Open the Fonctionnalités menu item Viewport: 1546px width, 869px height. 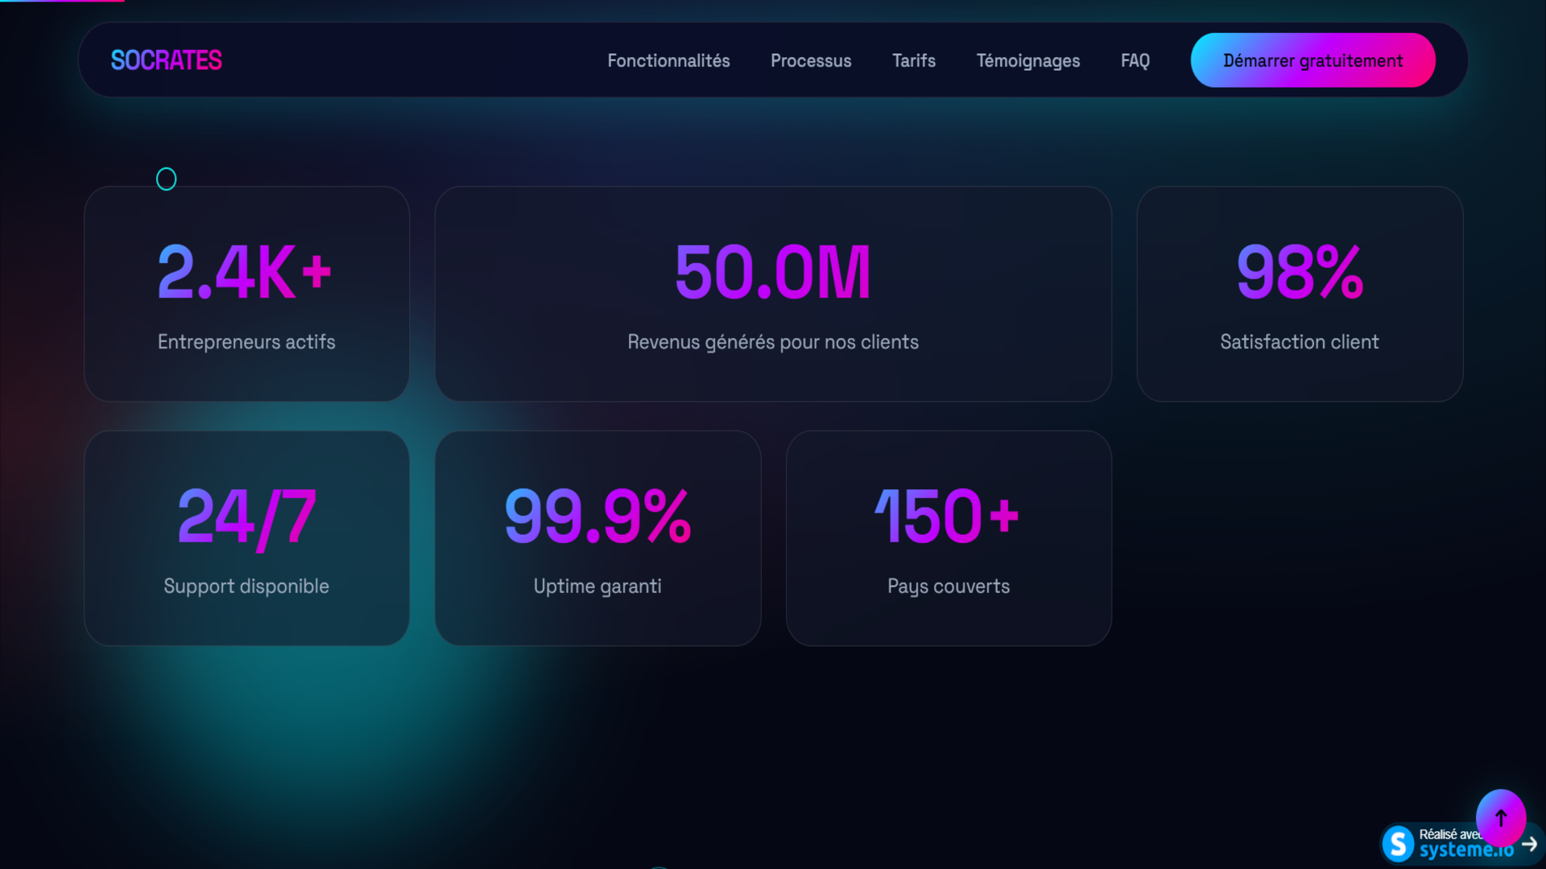(668, 61)
